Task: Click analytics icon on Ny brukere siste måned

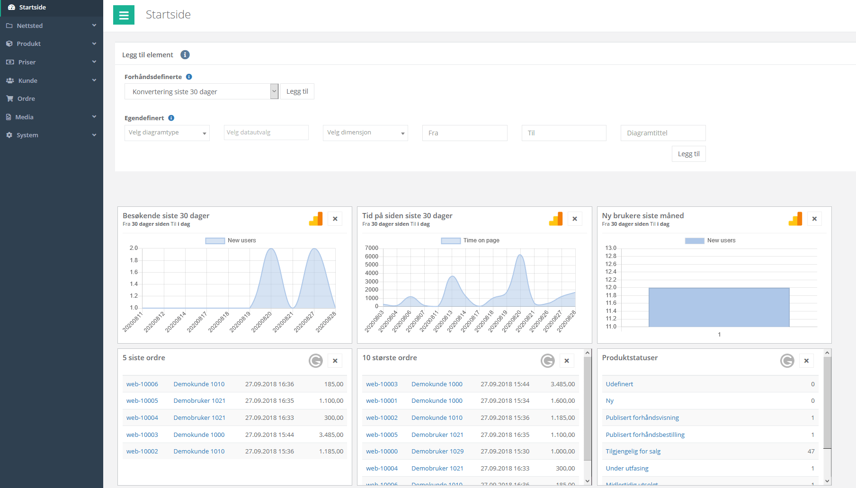Action: [x=795, y=219]
